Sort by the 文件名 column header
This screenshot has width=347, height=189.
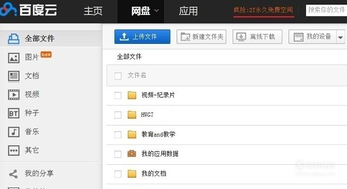[x=137, y=75]
